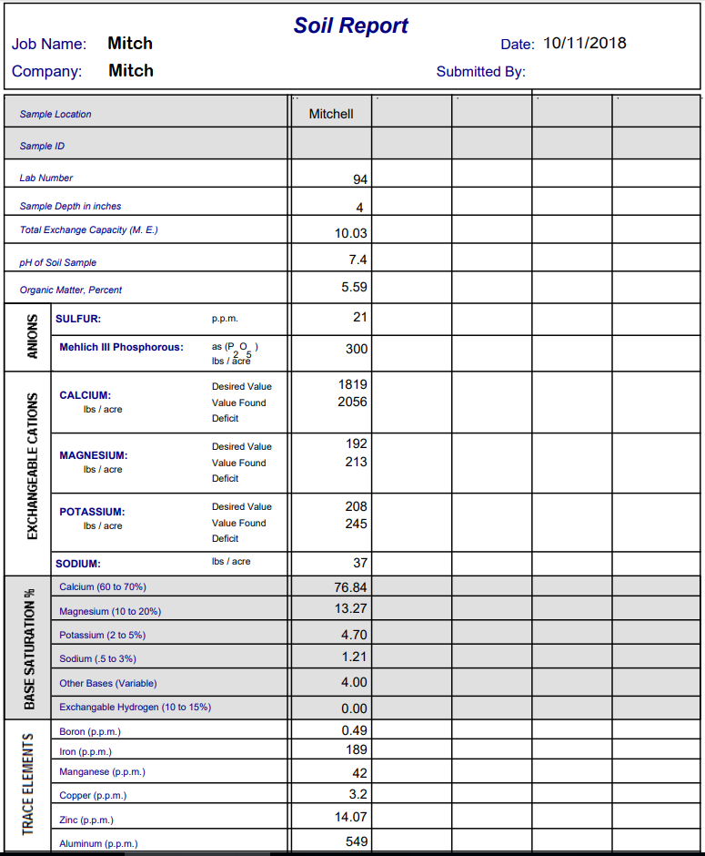
Task: Click the Zinc (p.p.m.) label
Action: pos(86,820)
